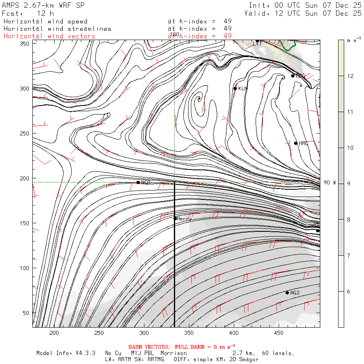Click 'Horizontal wind speed' legend line
364x364 pixels.
(x=45, y=21)
